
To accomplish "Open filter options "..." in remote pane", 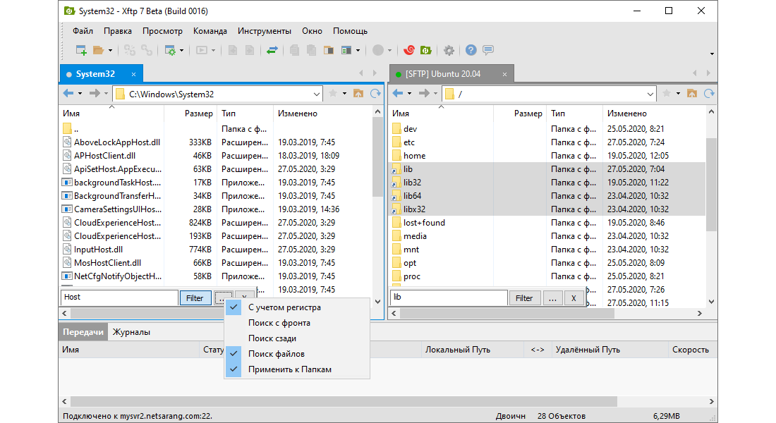I will click(553, 298).
